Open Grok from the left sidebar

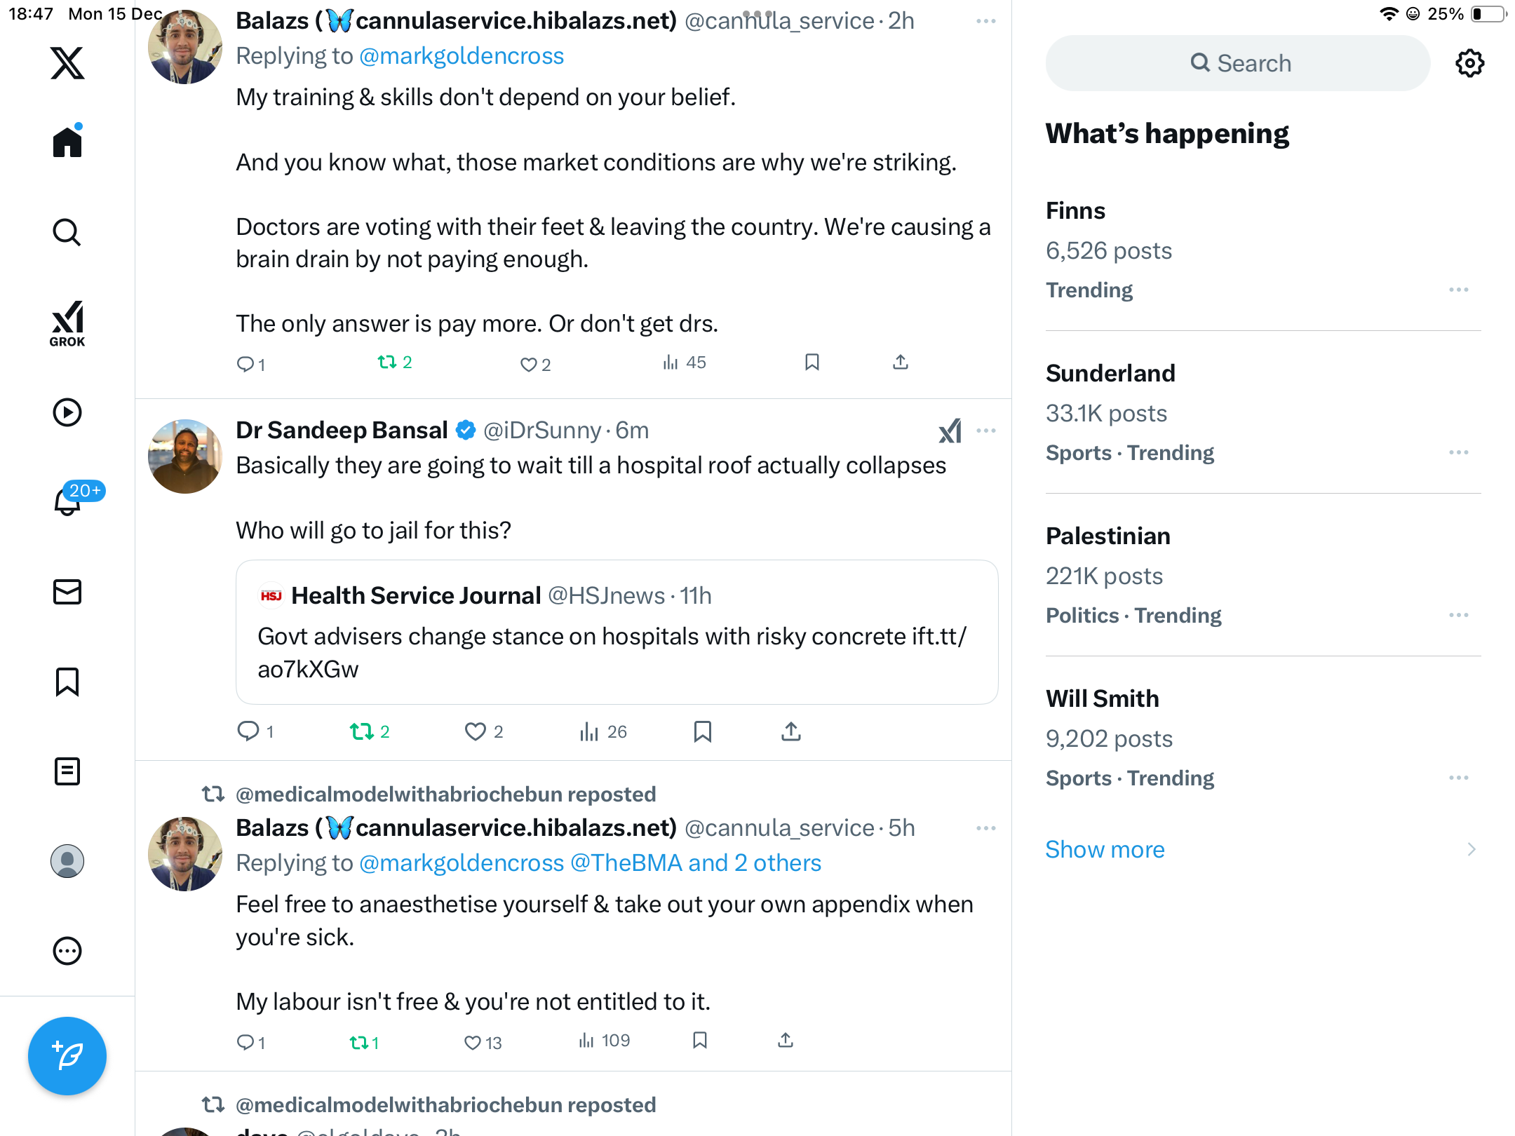click(67, 324)
